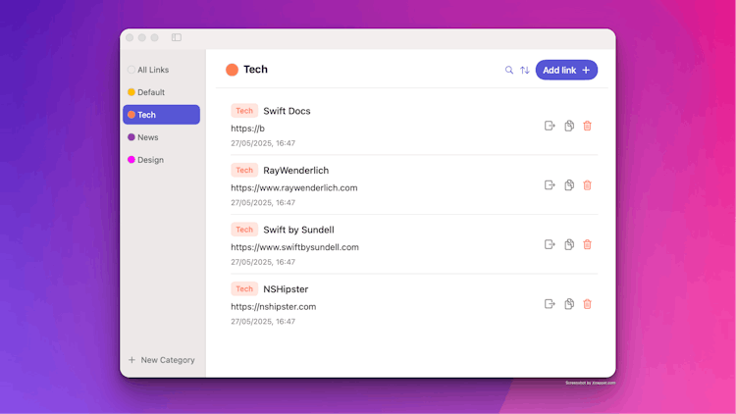Open Swift by Sundell link externally

[550, 244]
